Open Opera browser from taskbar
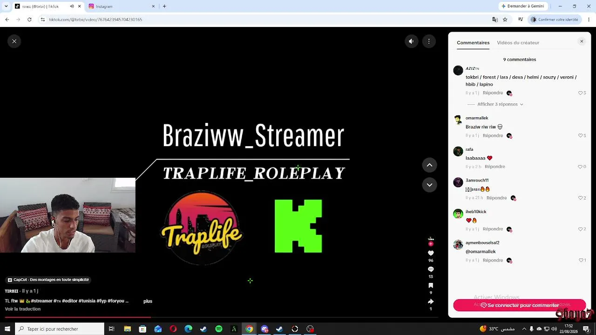This screenshot has height=335, width=596. pos(173,329)
